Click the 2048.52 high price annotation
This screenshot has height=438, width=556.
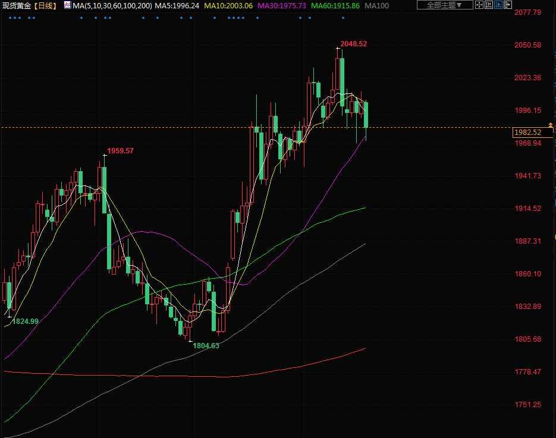[x=353, y=44]
